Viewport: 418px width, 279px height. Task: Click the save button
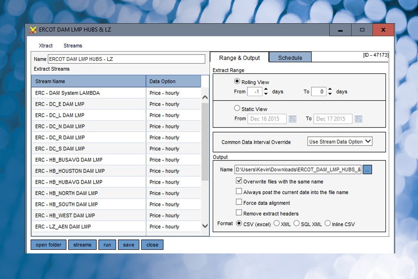(129, 245)
